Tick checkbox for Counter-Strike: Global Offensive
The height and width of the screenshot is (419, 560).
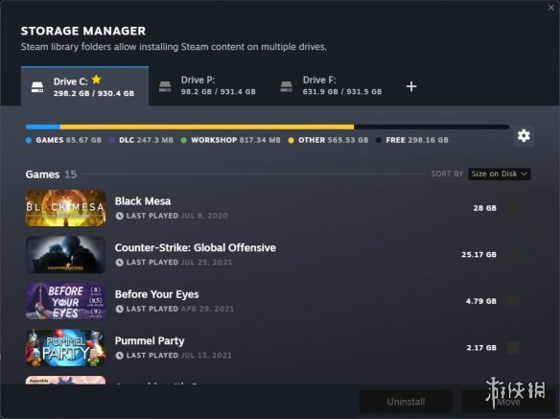tap(512, 255)
